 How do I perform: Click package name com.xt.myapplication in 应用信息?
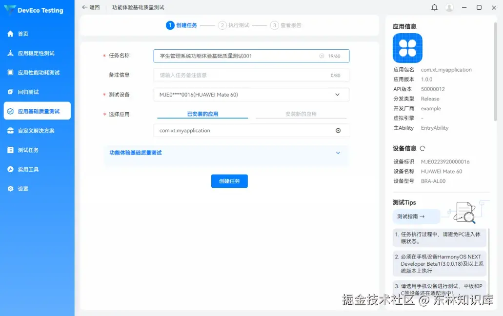point(446,70)
